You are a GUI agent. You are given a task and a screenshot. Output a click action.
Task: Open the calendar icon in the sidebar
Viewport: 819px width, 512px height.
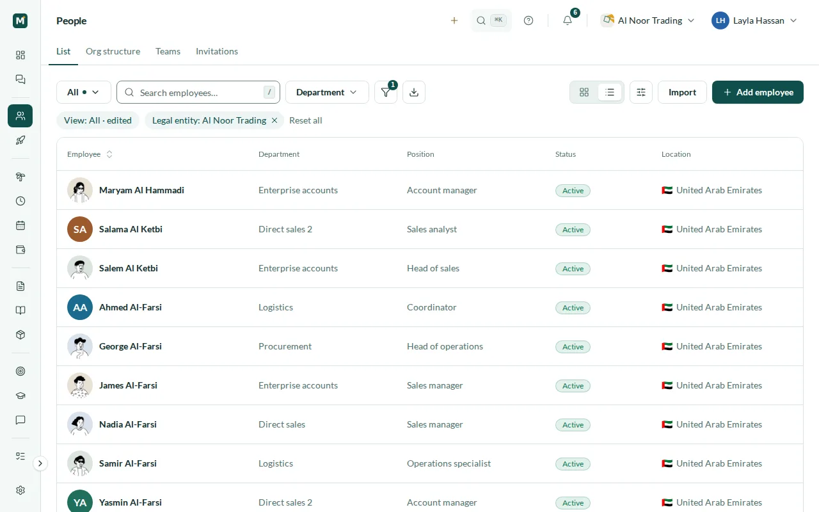point(20,225)
